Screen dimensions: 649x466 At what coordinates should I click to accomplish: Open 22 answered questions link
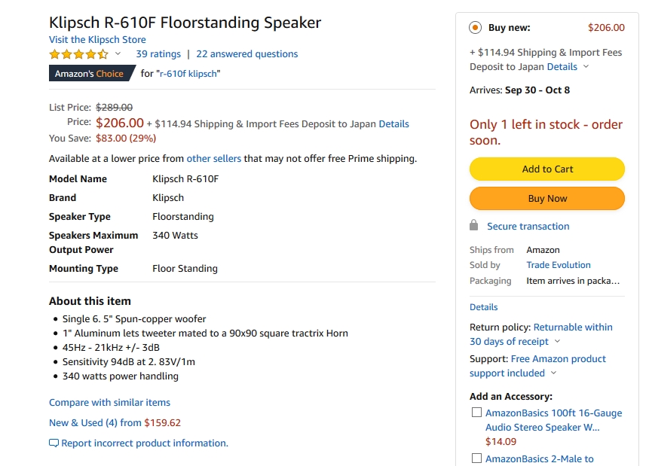(246, 54)
